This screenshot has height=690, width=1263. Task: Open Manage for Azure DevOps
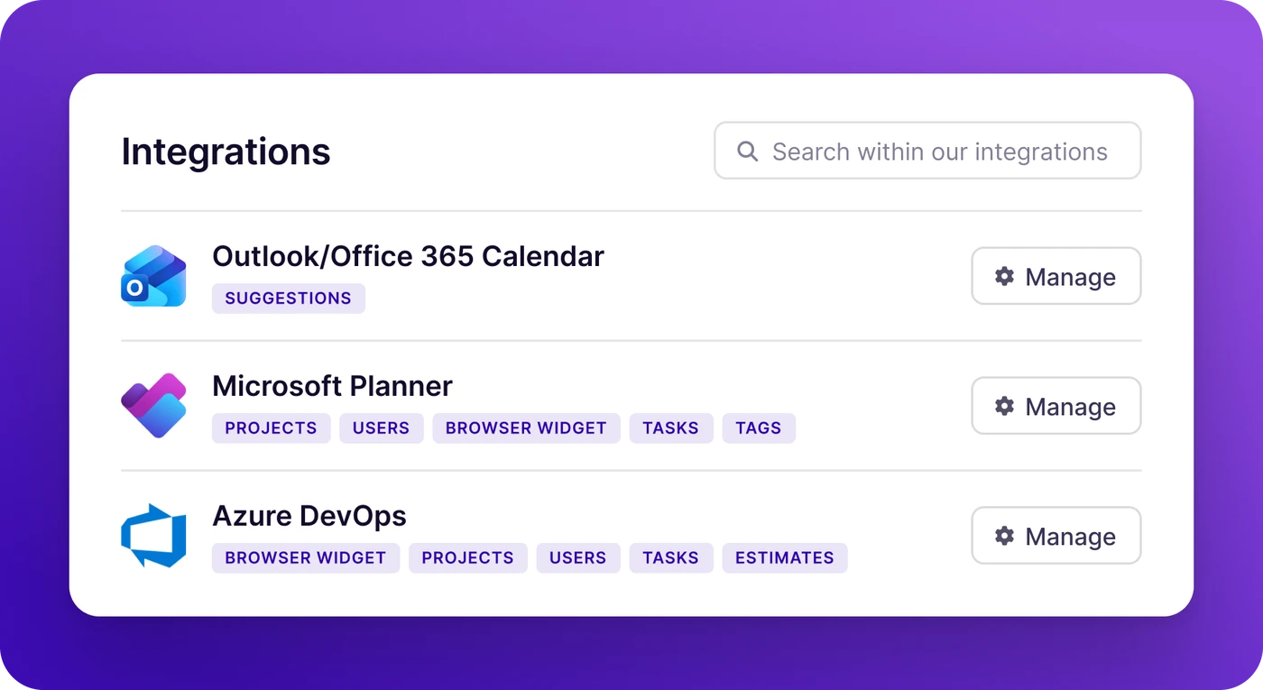point(1056,536)
